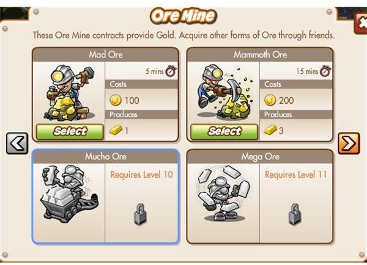Click the stopwatch icon next to 5 mins
The width and height of the screenshot is (367, 265).
(171, 71)
